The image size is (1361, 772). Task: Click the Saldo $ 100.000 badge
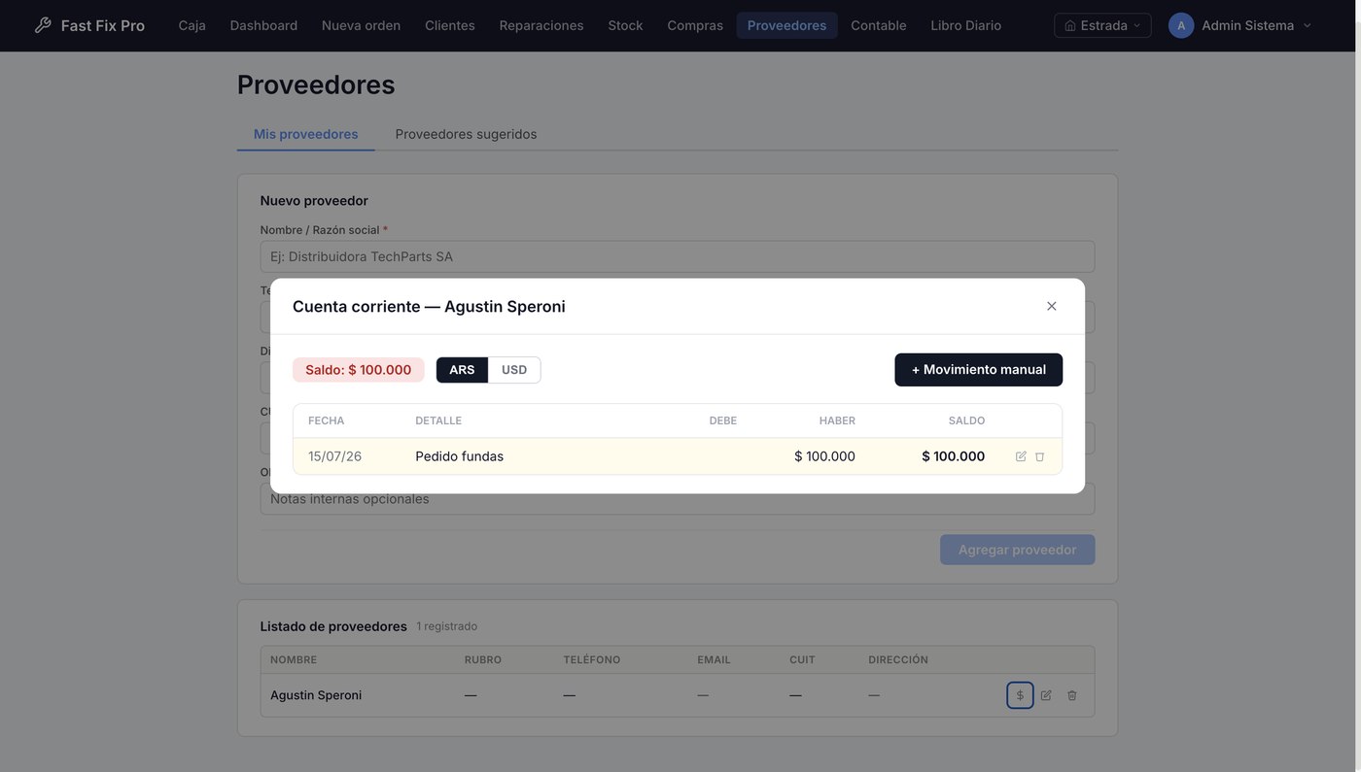pyautogui.click(x=358, y=370)
